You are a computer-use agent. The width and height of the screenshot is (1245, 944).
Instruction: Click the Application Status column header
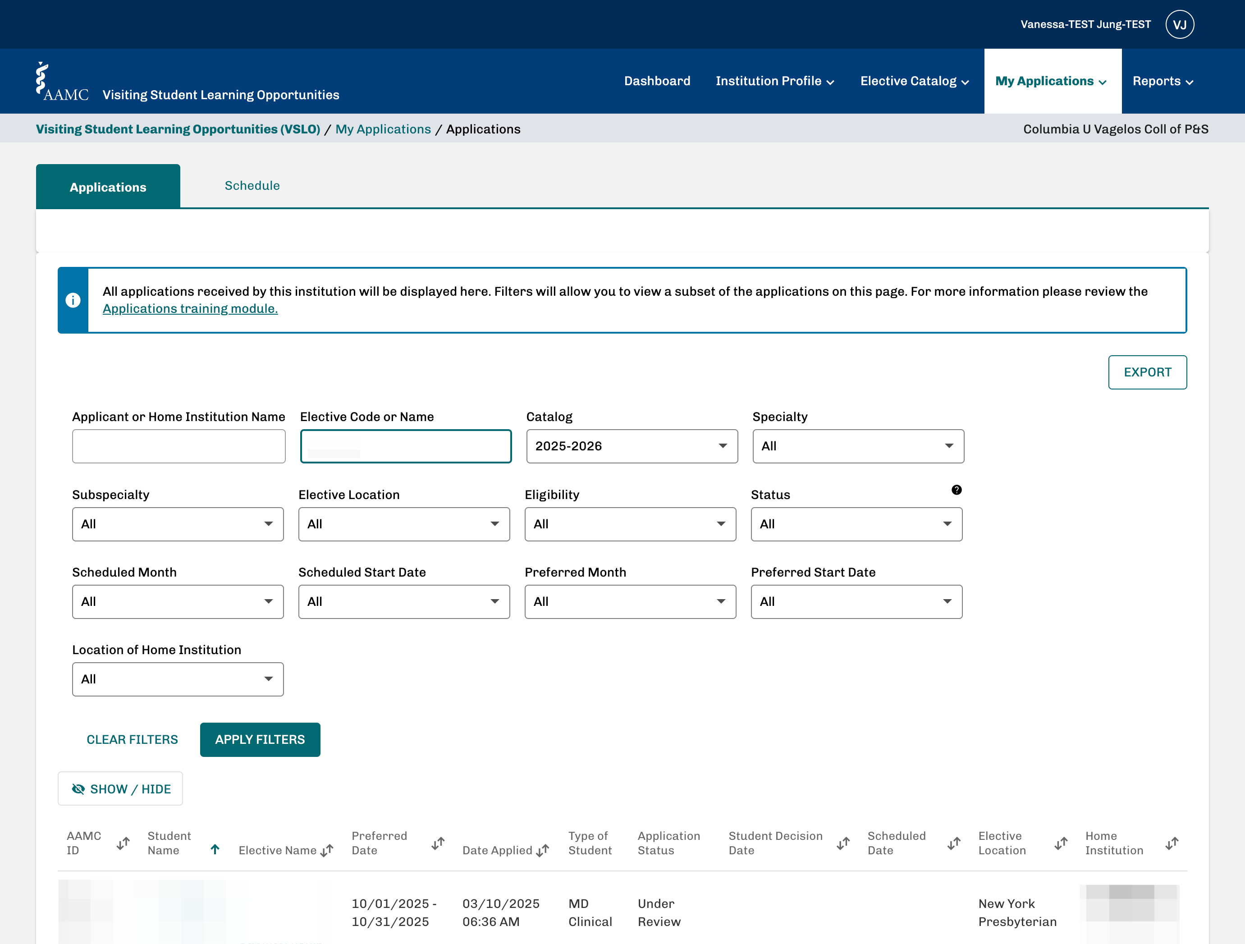click(x=668, y=843)
